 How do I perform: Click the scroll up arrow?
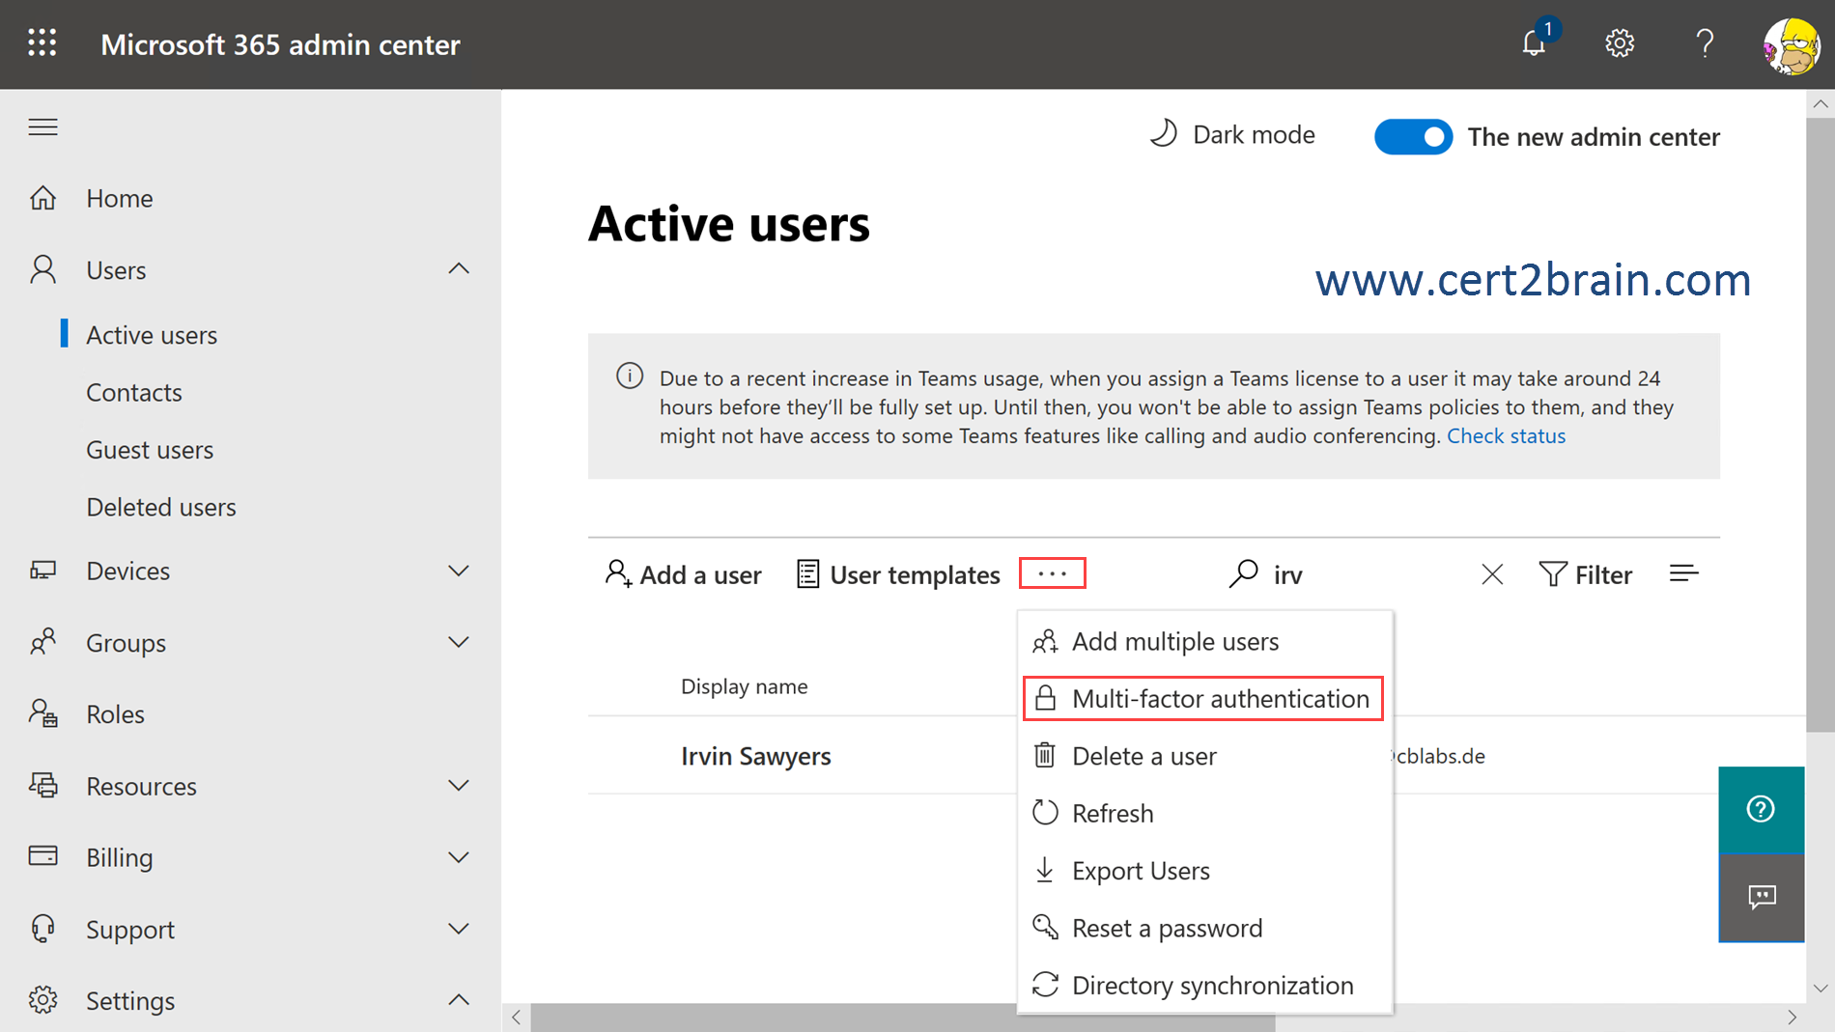[x=1820, y=103]
